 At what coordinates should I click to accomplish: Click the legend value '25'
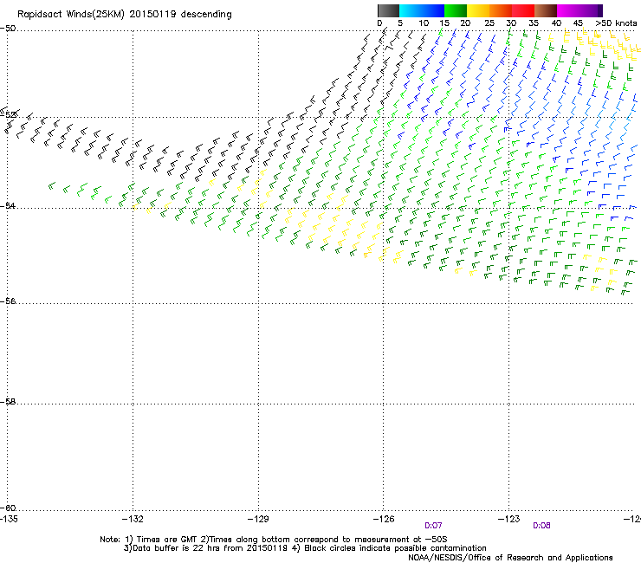pyautogui.click(x=489, y=23)
